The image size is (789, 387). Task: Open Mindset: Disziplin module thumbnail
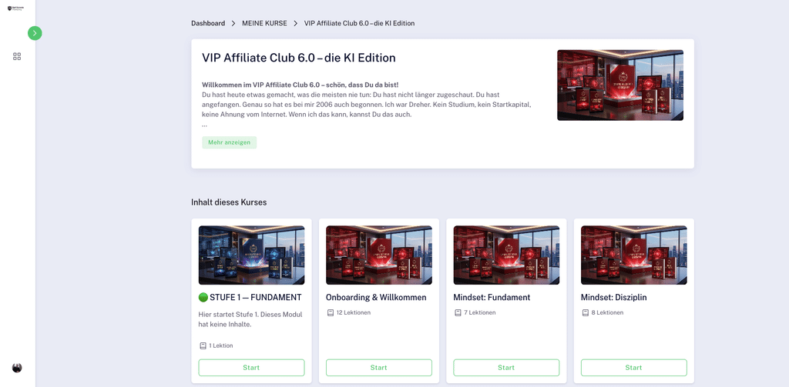pos(634,255)
